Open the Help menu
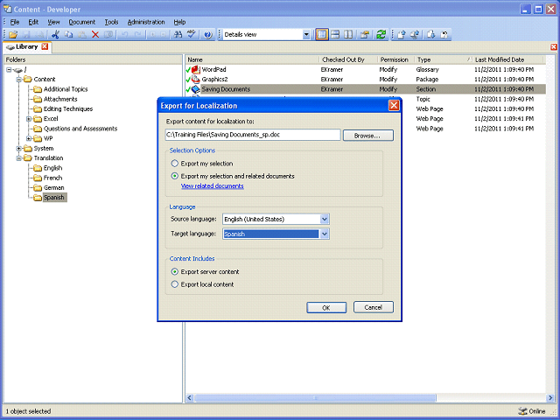Viewport: 560px width, 420px height. click(179, 22)
